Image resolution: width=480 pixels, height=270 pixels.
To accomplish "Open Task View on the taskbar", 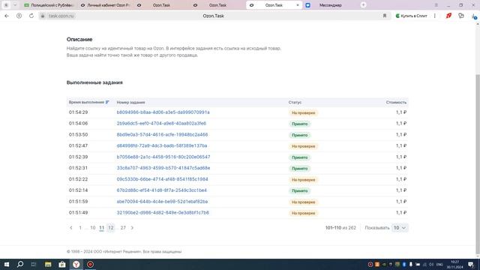I will [34, 264].
